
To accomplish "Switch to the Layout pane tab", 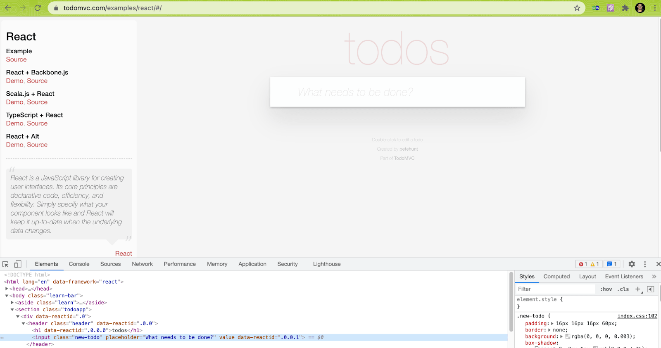I will tap(587, 277).
